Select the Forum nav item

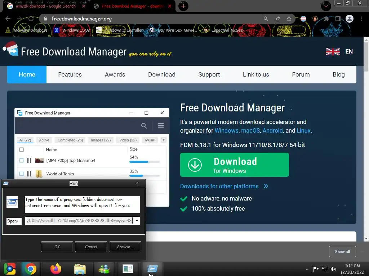(x=301, y=74)
